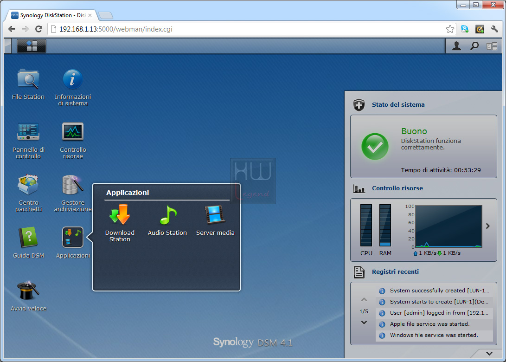Click the green Buono status checkmark
Image resolution: width=506 pixels, height=362 pixels.
pyautogui.click(x=375, y=147)
